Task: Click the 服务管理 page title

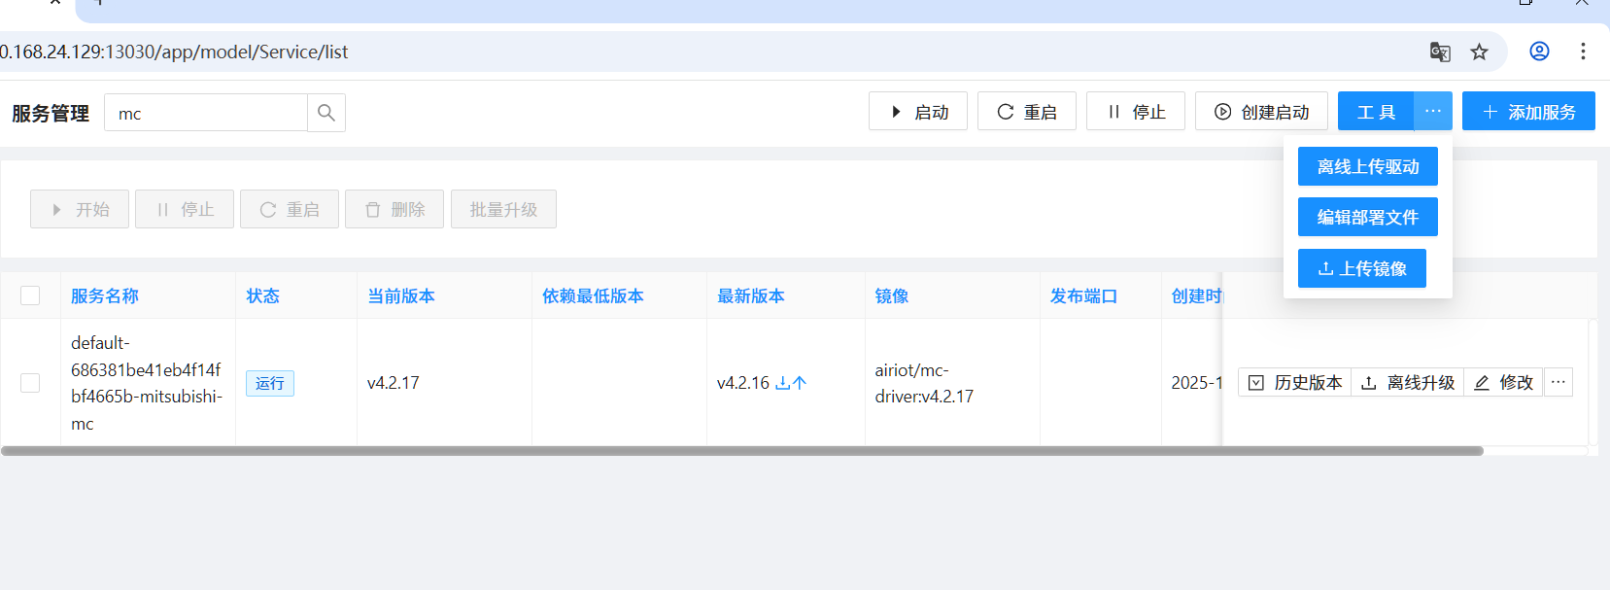Action: click(x=51, y=113)
